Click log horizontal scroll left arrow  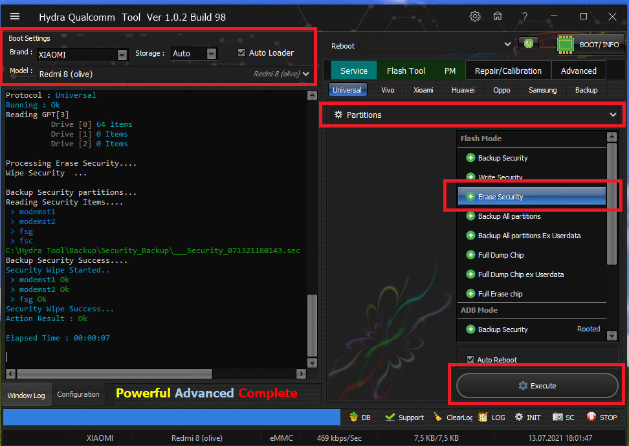10,374
